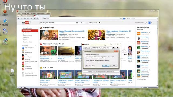Open the Вид menu in Opera

[28, 13]
